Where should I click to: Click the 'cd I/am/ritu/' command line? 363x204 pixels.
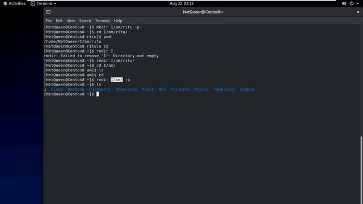tap(86, 32)
